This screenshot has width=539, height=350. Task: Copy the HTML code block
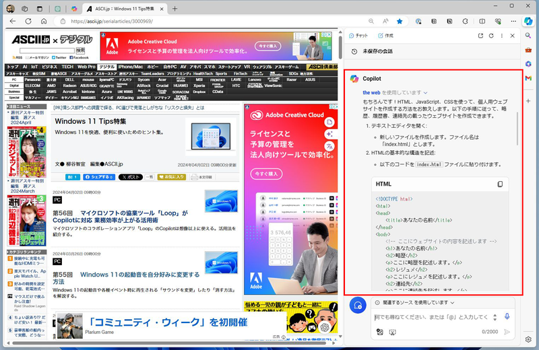click(x=500, y=184)
